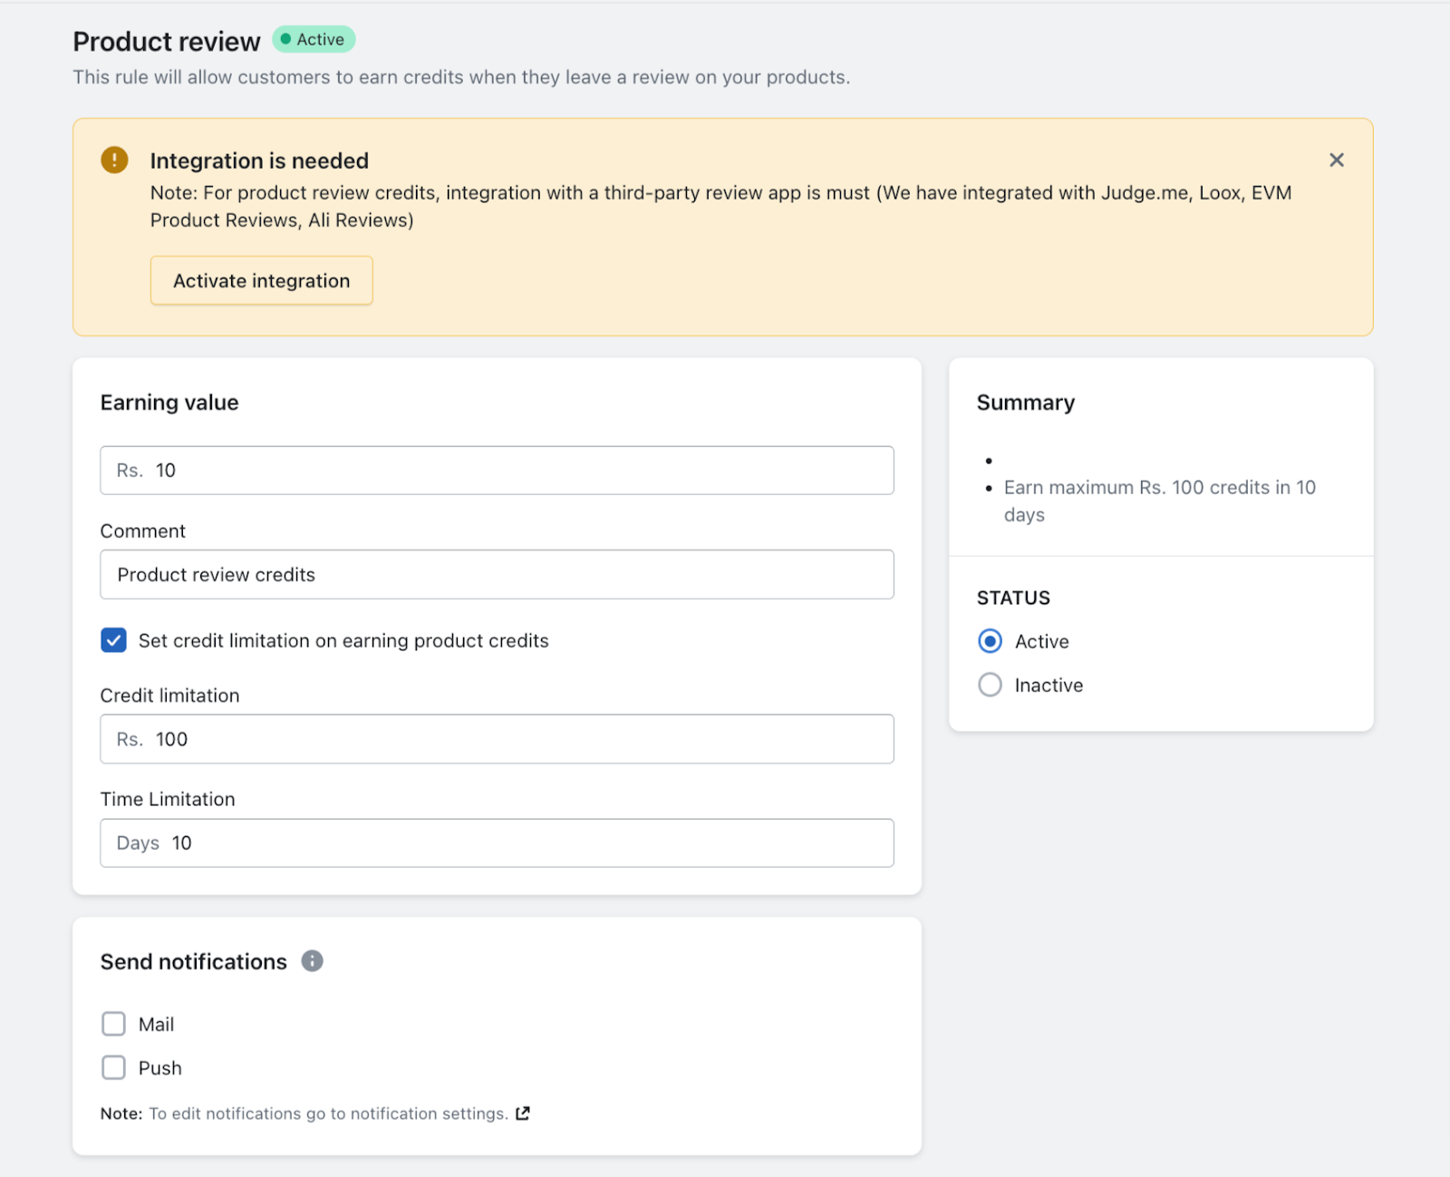
Task: Click the Comment text field
Action: coord(497,575)
